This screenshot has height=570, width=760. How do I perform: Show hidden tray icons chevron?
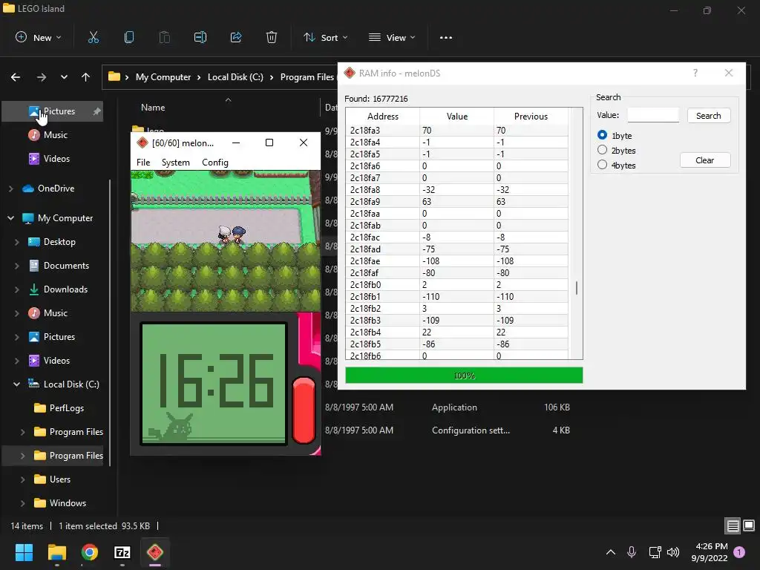tap(611, 552)
